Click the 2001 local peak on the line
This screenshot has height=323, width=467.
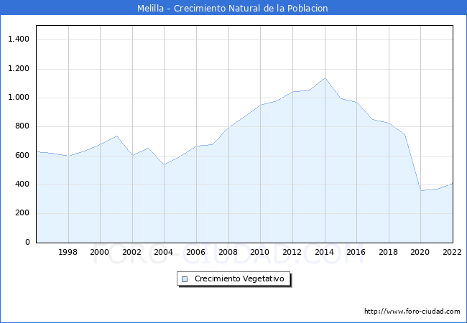116,136
